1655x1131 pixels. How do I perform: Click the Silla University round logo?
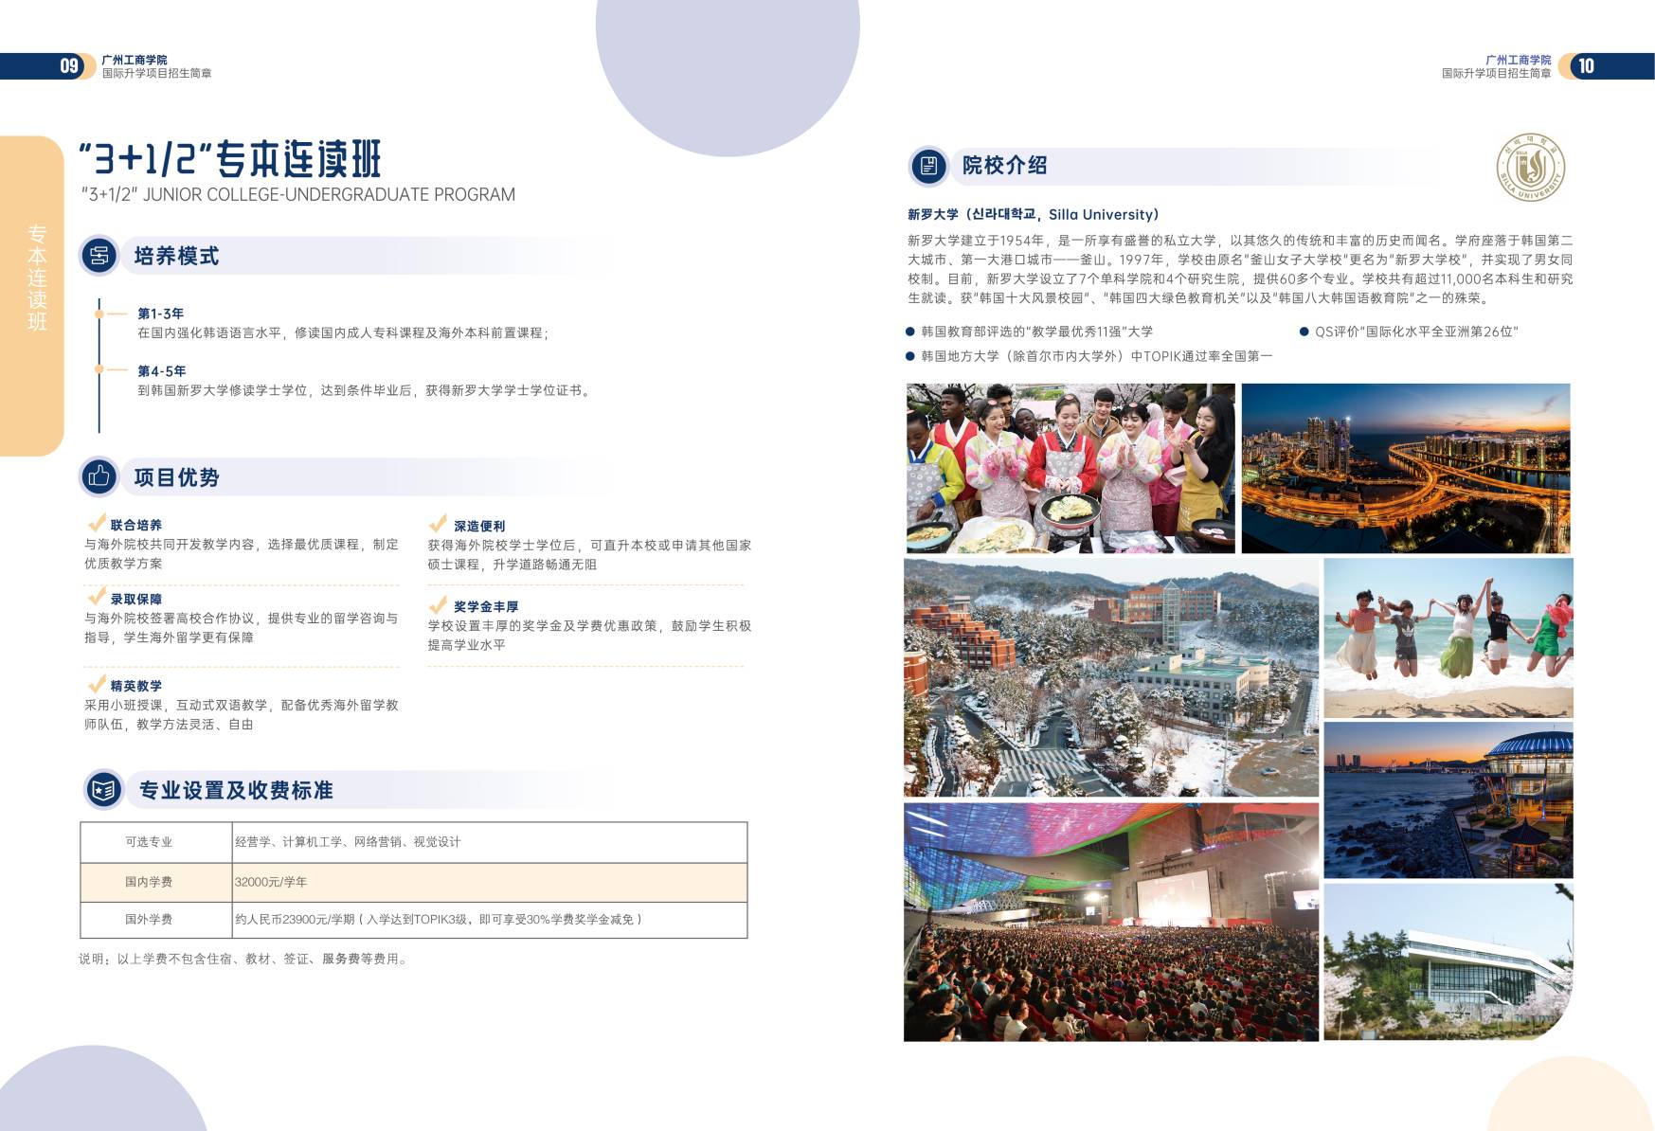tap(1530, 167)
